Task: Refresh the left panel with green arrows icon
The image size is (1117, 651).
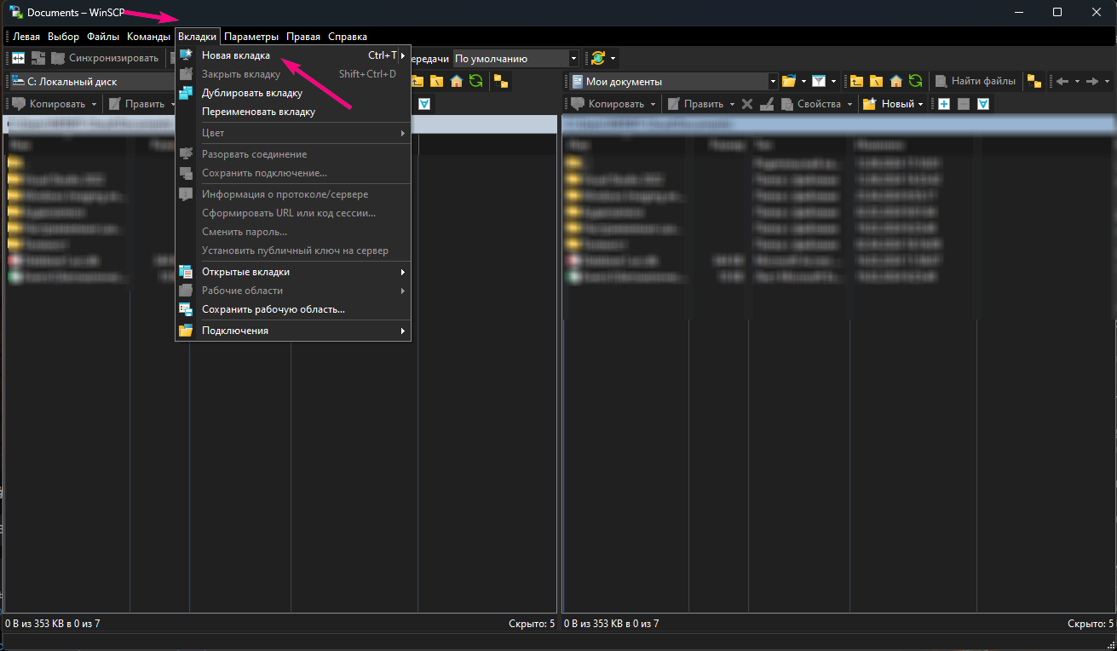Action: click(475, 81)
